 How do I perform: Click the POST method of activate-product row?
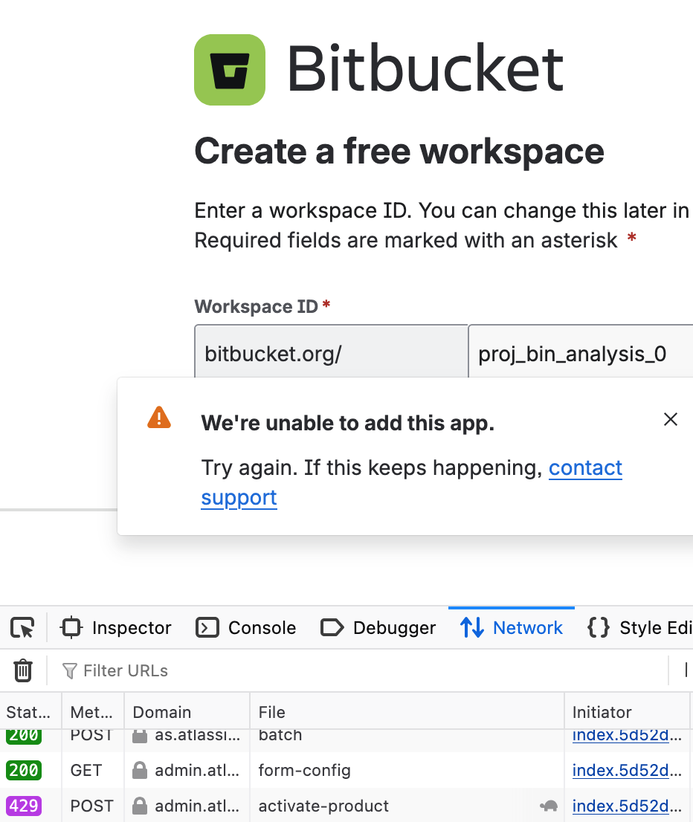click(x=91, y=806)
